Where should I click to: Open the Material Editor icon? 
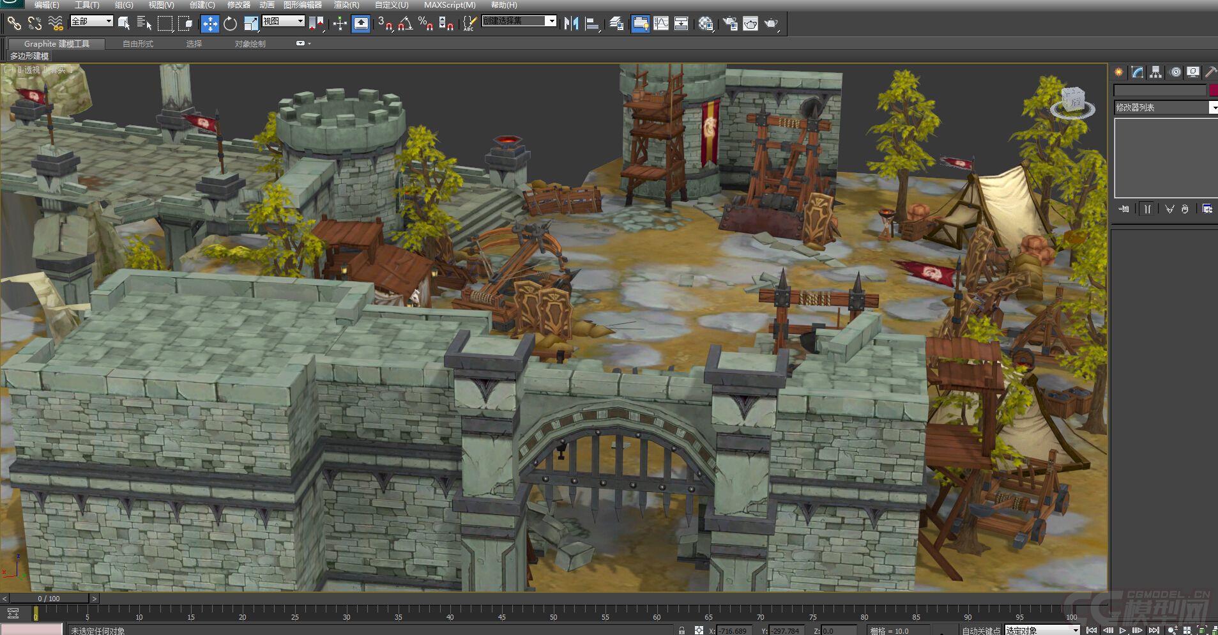[x=705, y=24]
